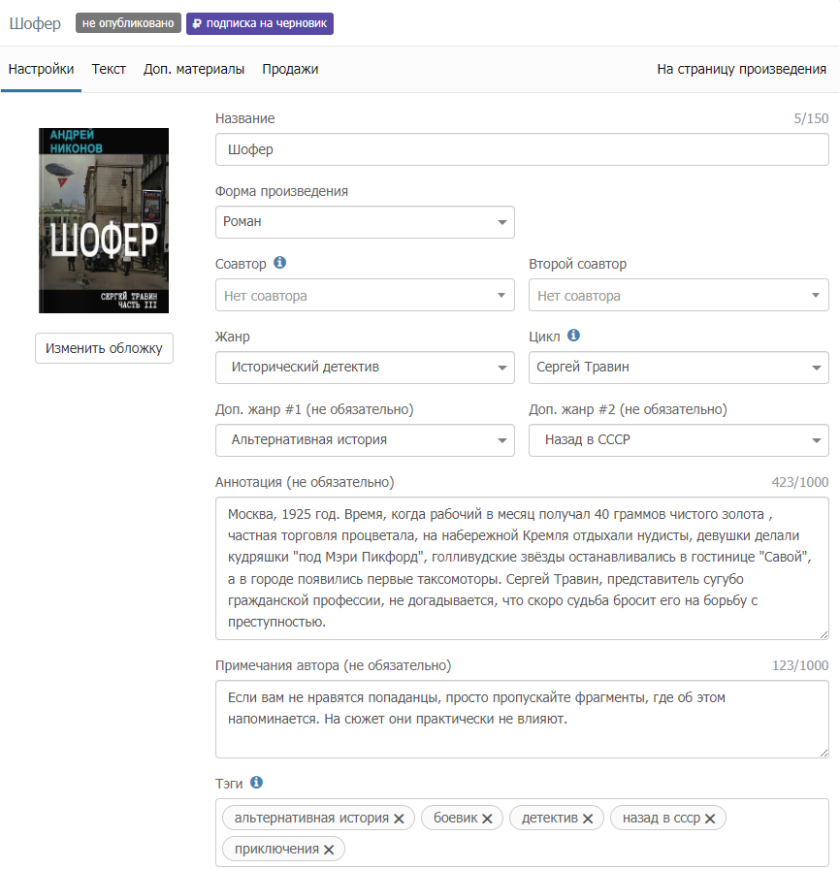Click the Шофер book cover thumbnail
840x869 pixels.
pos(104,221)
